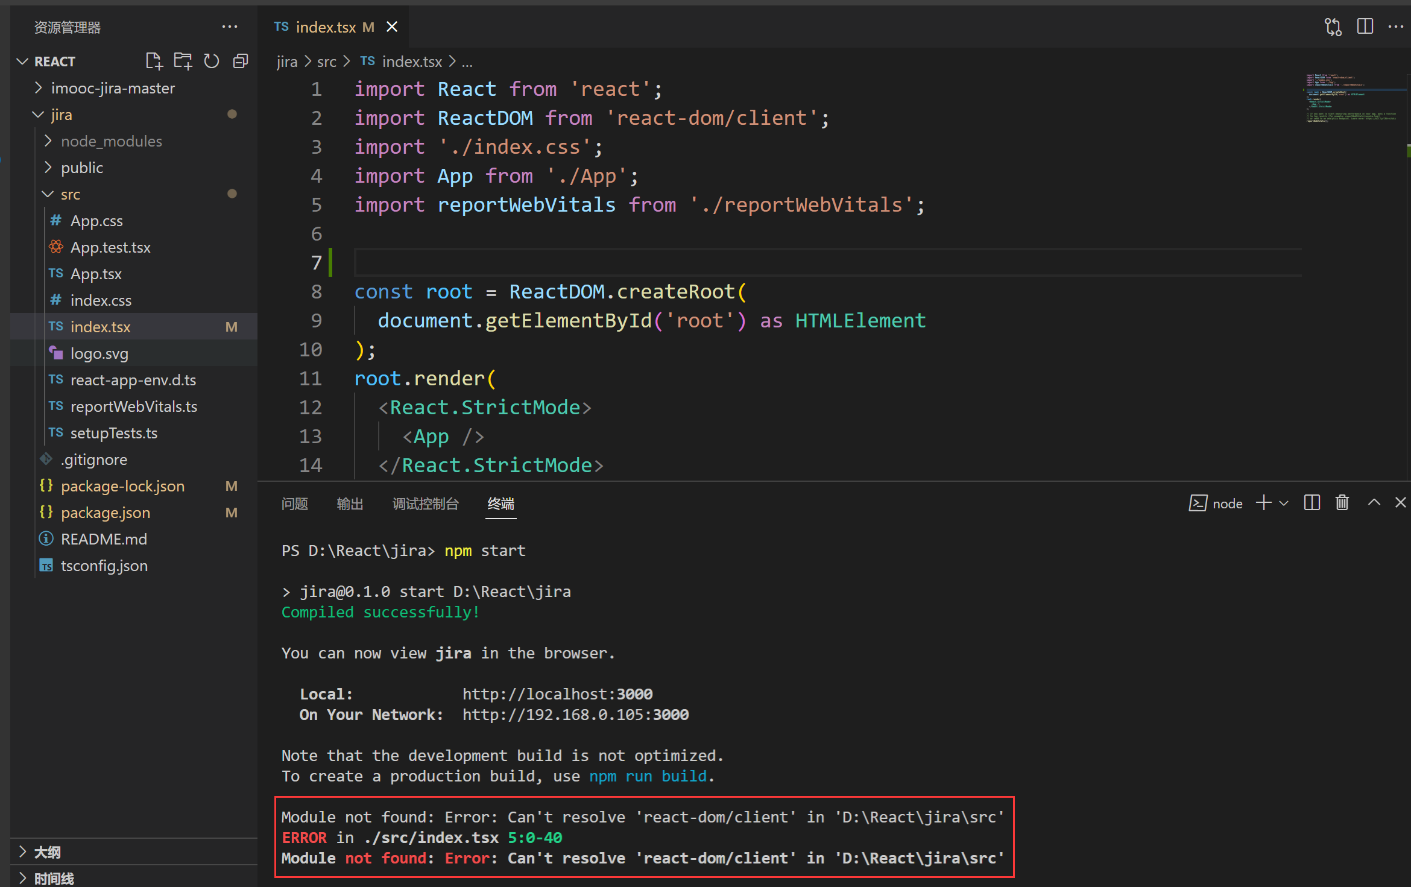Screen dimensions: 1411x887
Task: Open explorer panel more actions menu
Action: [230, 27]
